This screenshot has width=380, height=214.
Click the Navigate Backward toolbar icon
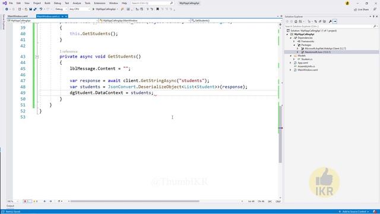coord(7,9)
